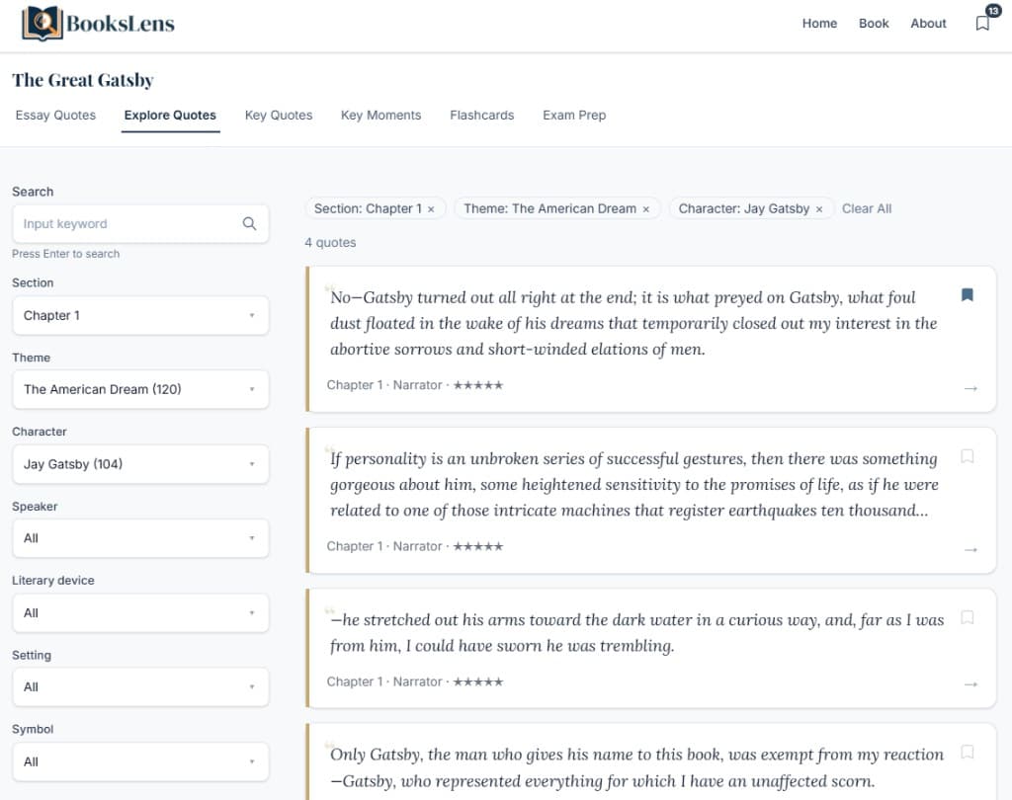Go to Key Quotes tab
Image resolution: width=1012 pixels, height=800 pixels.
pyautogui.click(x=278, y=115)
